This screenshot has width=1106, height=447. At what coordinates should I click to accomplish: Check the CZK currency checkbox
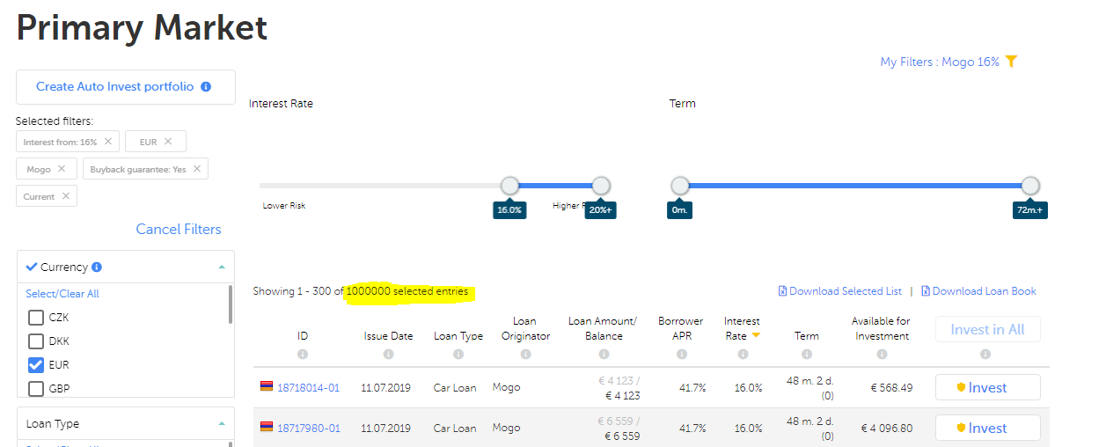(x=36, y=318)
